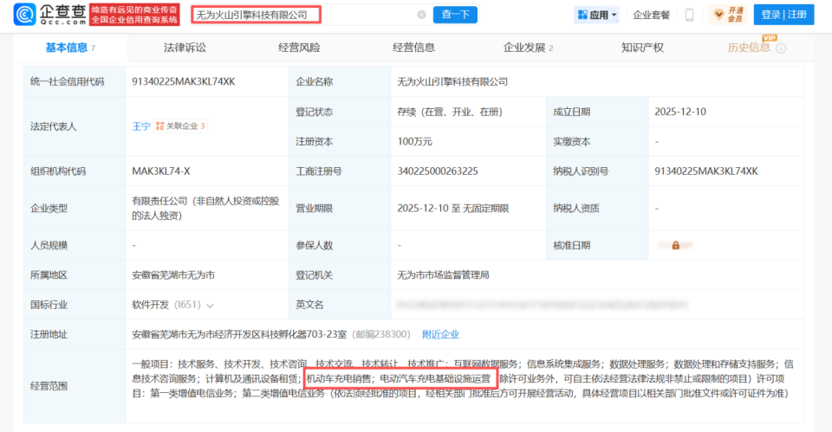Screen dimensions: 832x432
Task: Select establishment date 2025-12-10
Action: 680,112
